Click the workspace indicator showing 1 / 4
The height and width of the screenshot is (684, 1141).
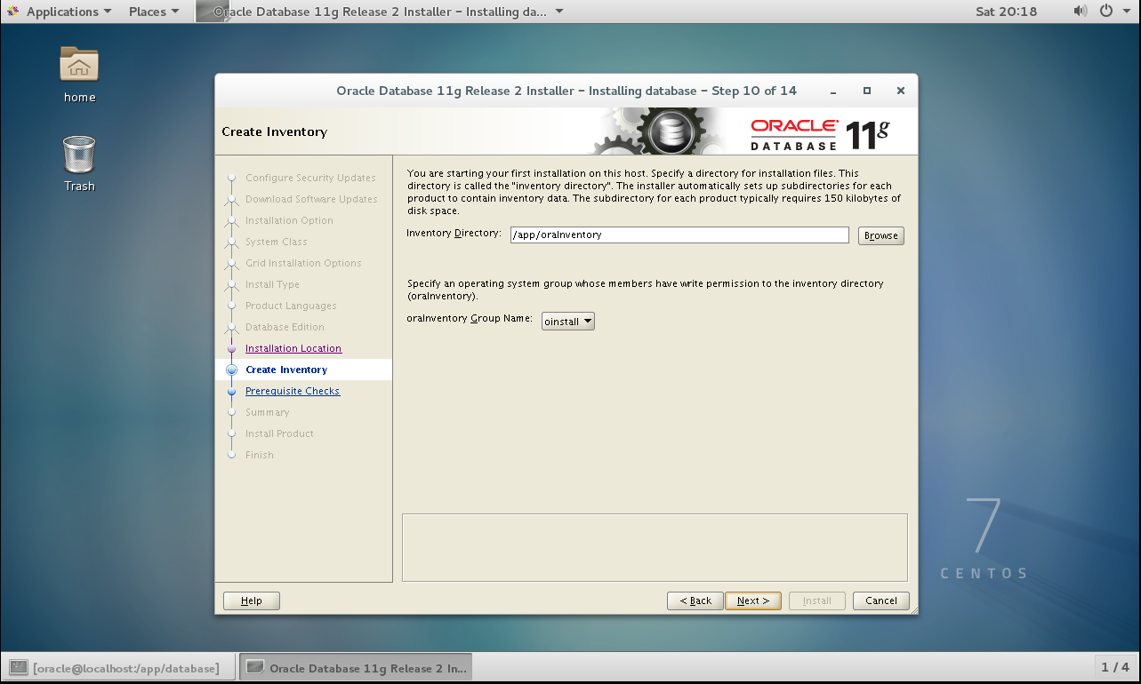(x=1115, y=666)
